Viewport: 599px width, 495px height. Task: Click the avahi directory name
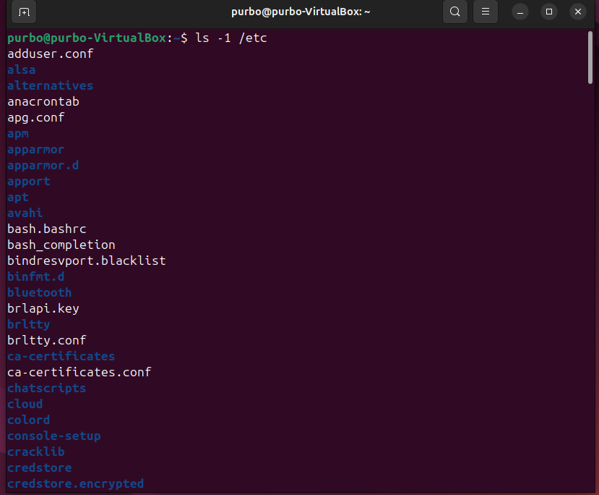25,213
